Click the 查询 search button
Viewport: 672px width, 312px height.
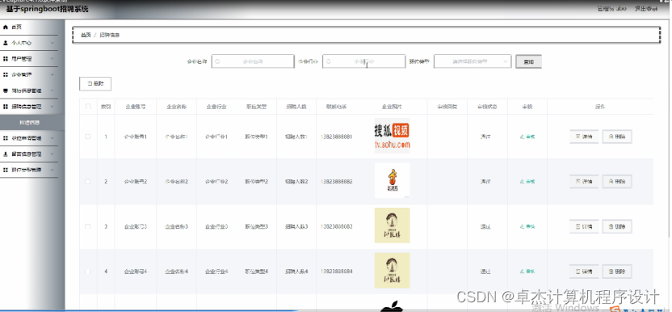pyautogui.click(x=529, y=61)
